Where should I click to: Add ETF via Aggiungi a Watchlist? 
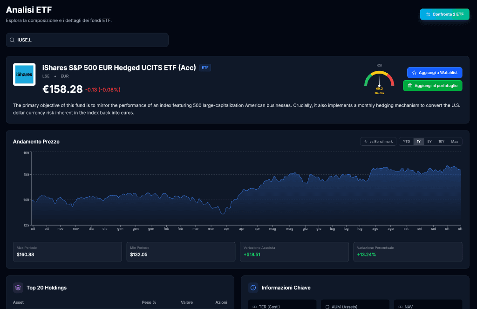click(x=435, y=72)
